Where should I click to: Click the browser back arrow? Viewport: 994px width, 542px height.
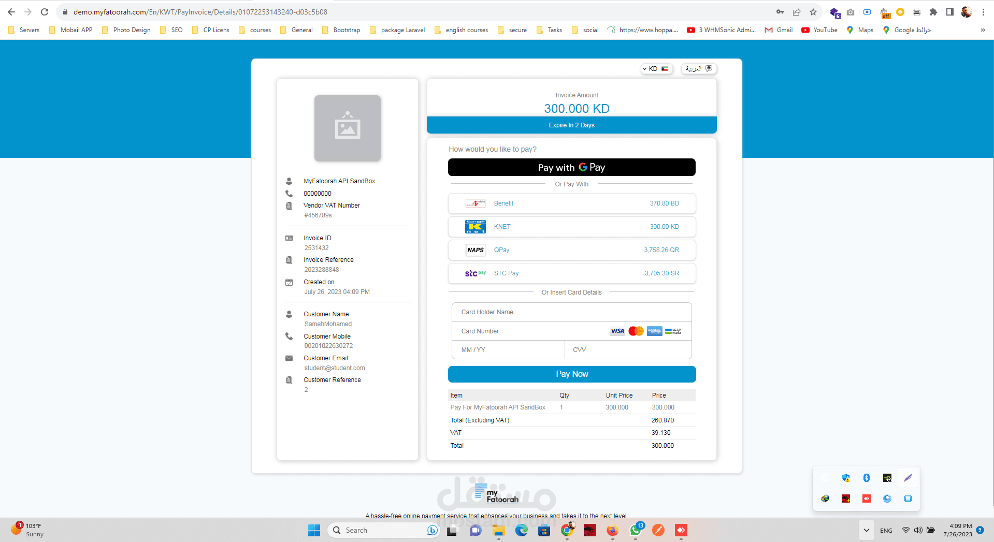pyautogui.click(x=11, y=12)
